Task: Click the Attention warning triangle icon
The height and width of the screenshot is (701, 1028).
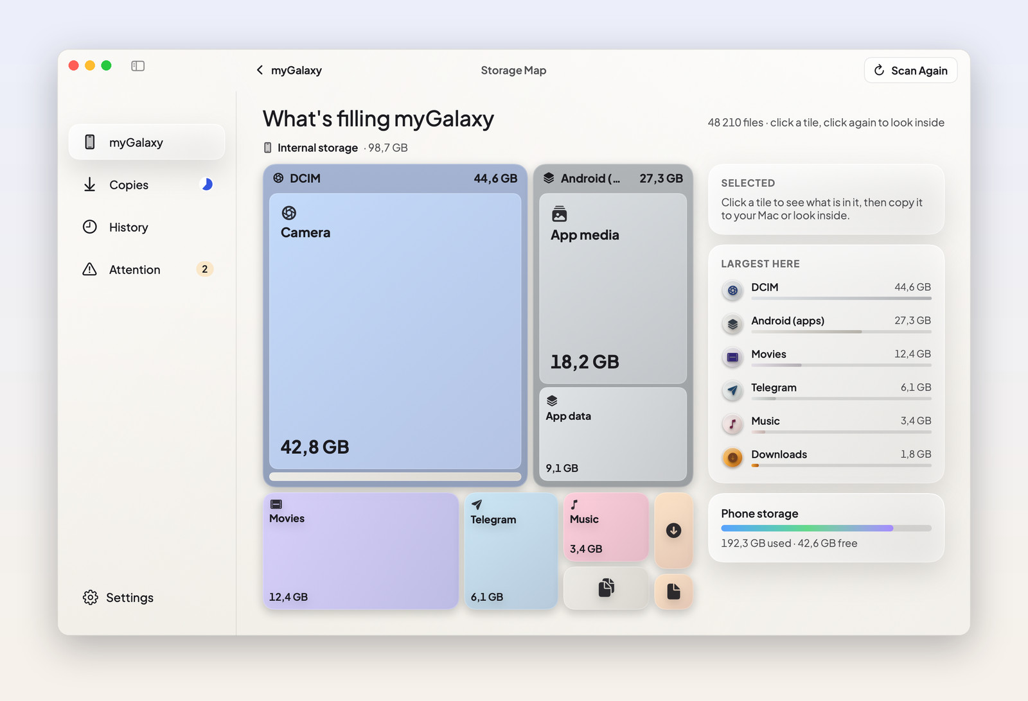Action: [x=90, y=269]
